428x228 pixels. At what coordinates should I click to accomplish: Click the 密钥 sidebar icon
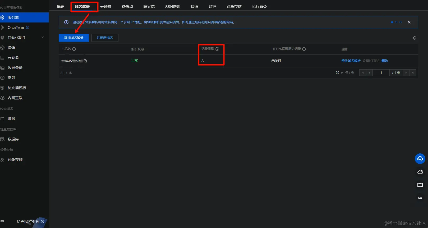pyautogui.click(x=2, y=78)
